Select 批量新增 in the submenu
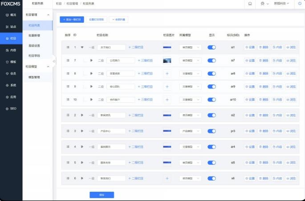This screenshot has width=305, height=201. coord(34,35)
